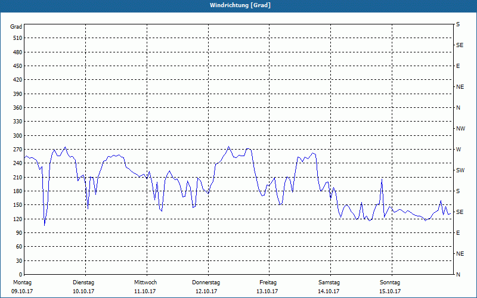The height and width of the screenshot is (298, 477).
Task: Click the "Dienstag" day label
Action: pyautogui.click(x=83, y=283)
